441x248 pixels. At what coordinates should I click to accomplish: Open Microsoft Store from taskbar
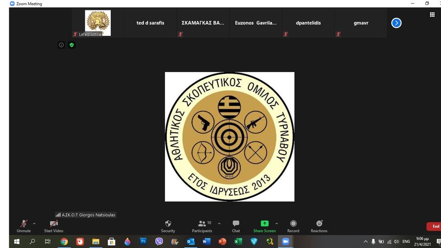pos(112,242)
